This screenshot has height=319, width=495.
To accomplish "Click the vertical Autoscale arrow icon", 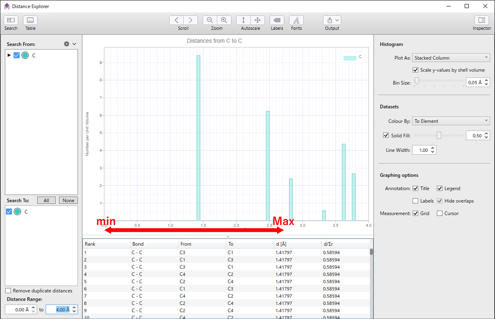I will tap(243, 20).
